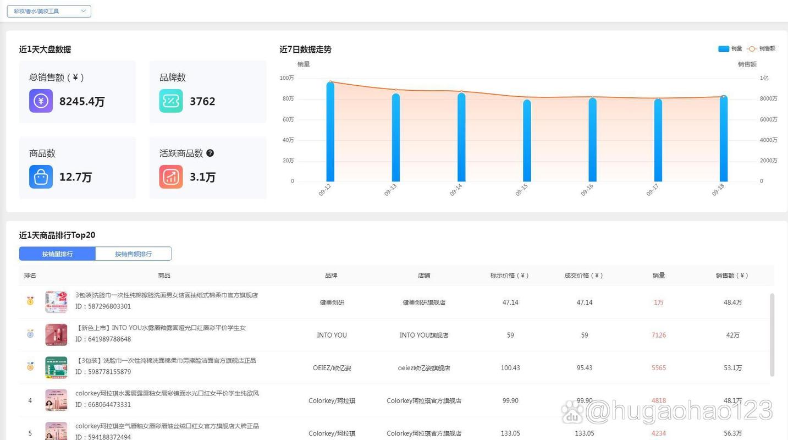Switch to 按销量排行 tab
The image size is (788, 440).
[57, 254]
